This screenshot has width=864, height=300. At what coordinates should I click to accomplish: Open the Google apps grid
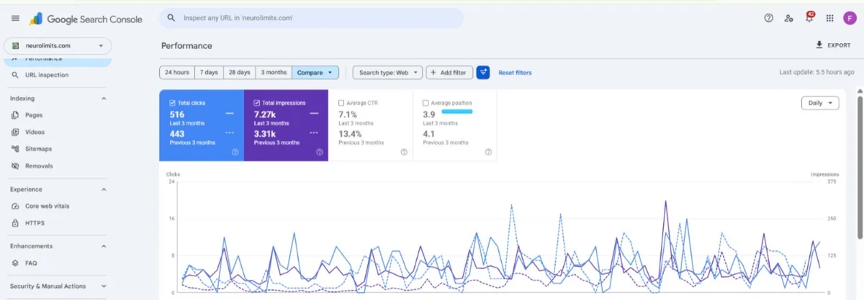[x=829, y=18]
